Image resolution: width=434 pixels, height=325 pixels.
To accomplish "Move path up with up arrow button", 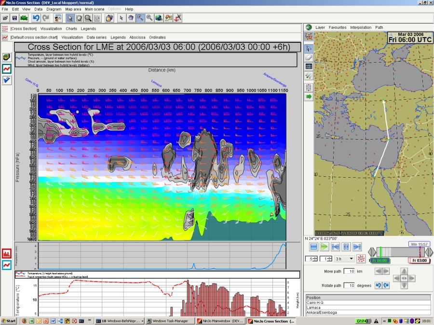I will click(x=404, y=271).
